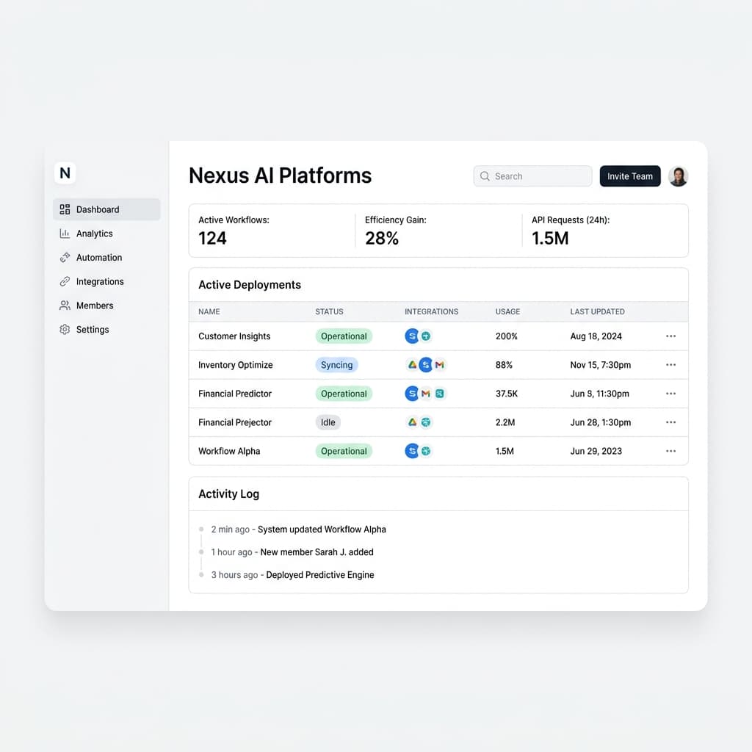
Task: Click teal square icon in Financial Predictor row
Action: coord(440,394)
